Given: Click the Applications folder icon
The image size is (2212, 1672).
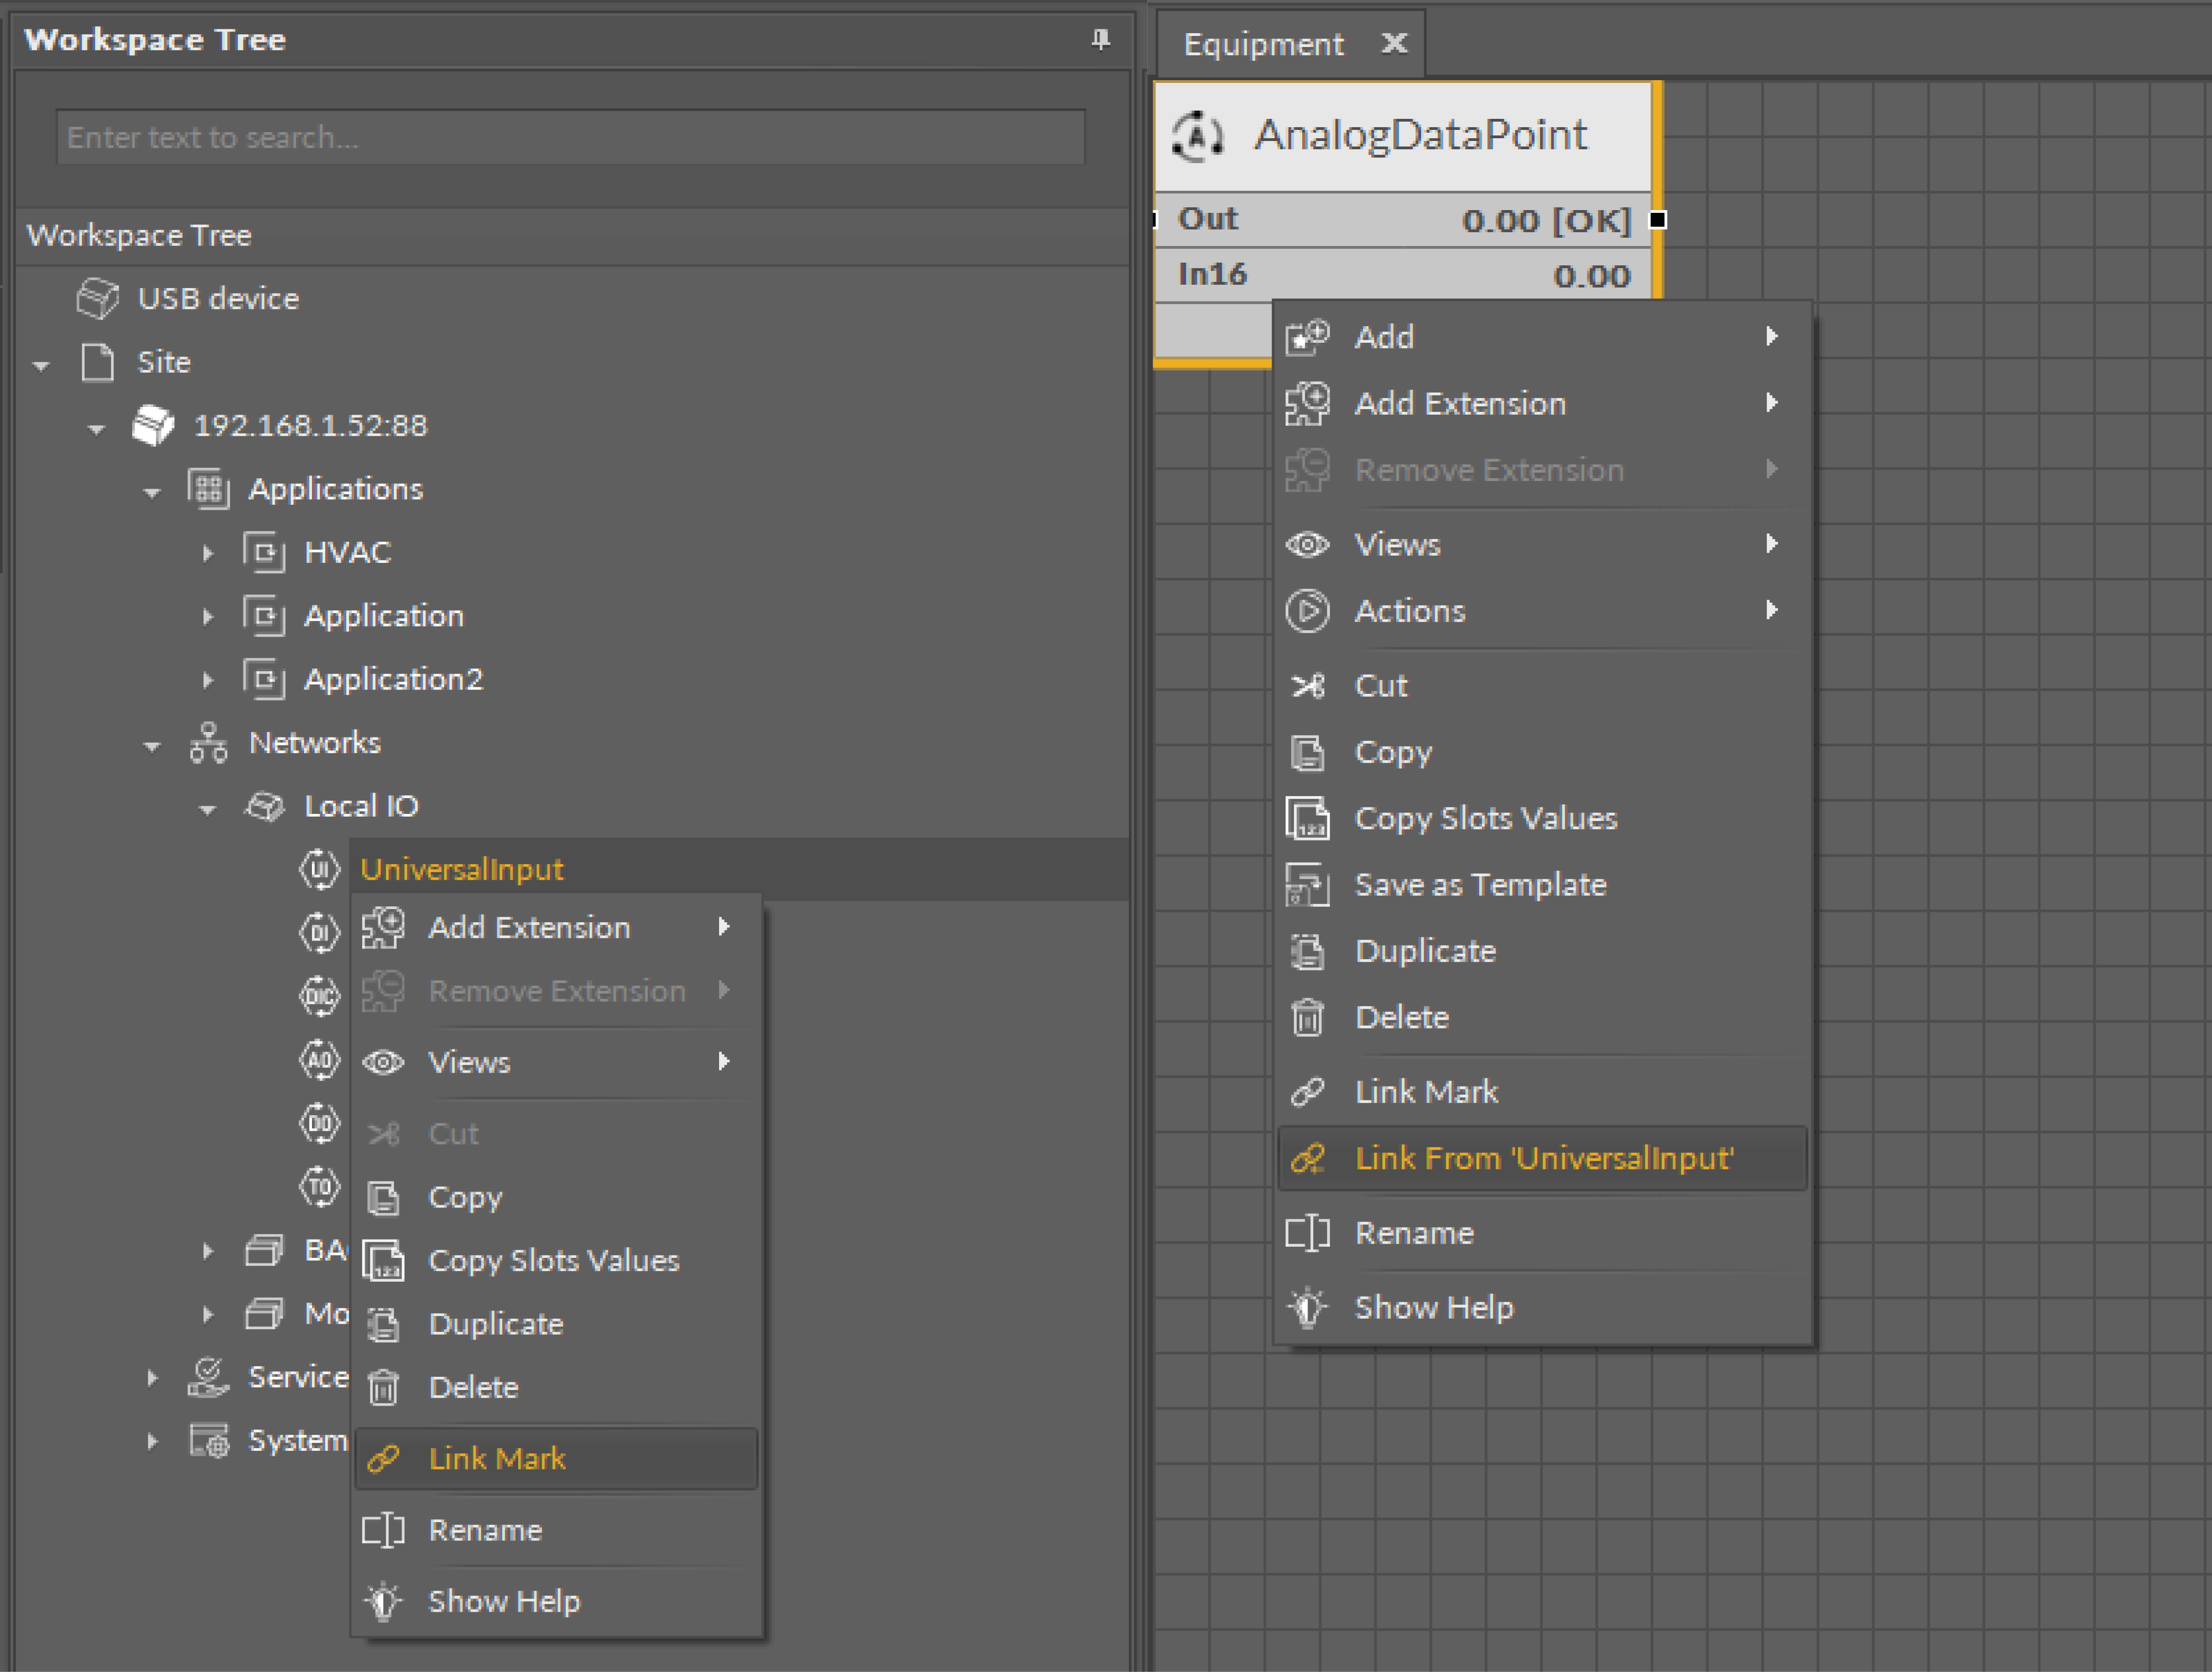Looking at the screenshot, I should [208, 490].
